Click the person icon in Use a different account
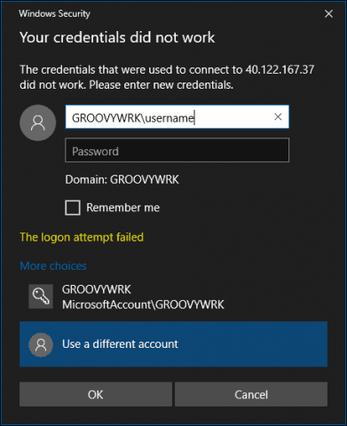The width and height of the screenshot is (347, 426). [41, 344]
